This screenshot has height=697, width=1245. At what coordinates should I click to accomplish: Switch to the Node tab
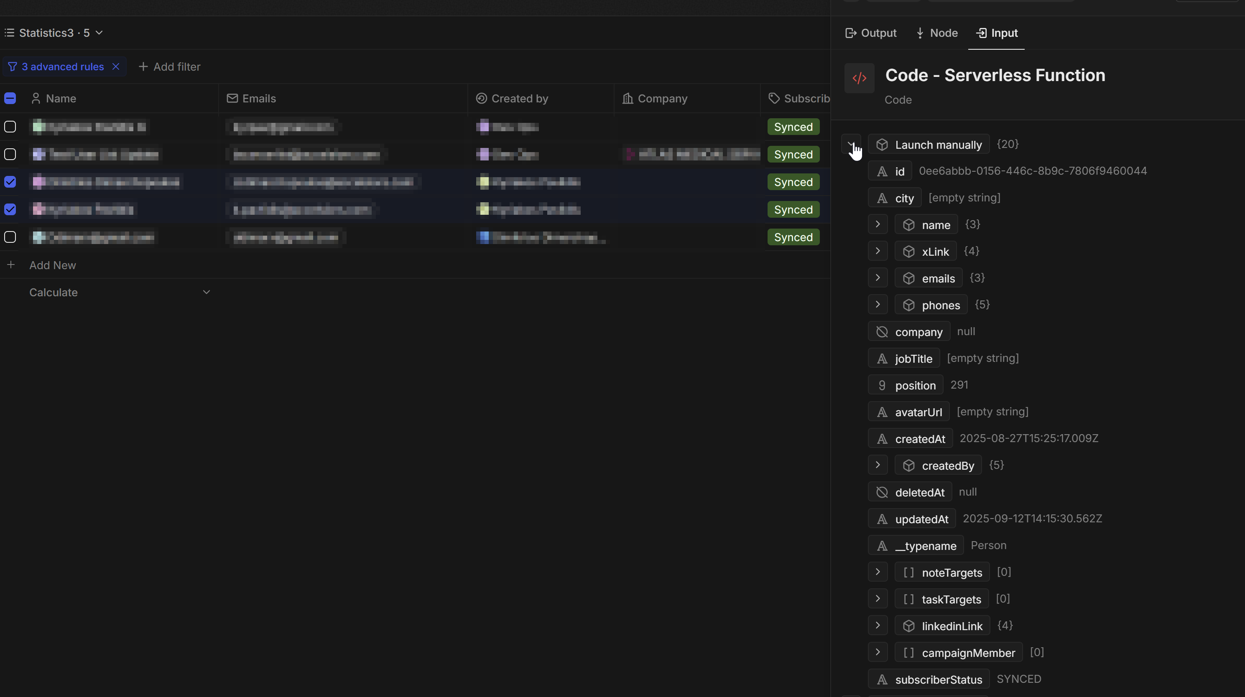point(936,33)
